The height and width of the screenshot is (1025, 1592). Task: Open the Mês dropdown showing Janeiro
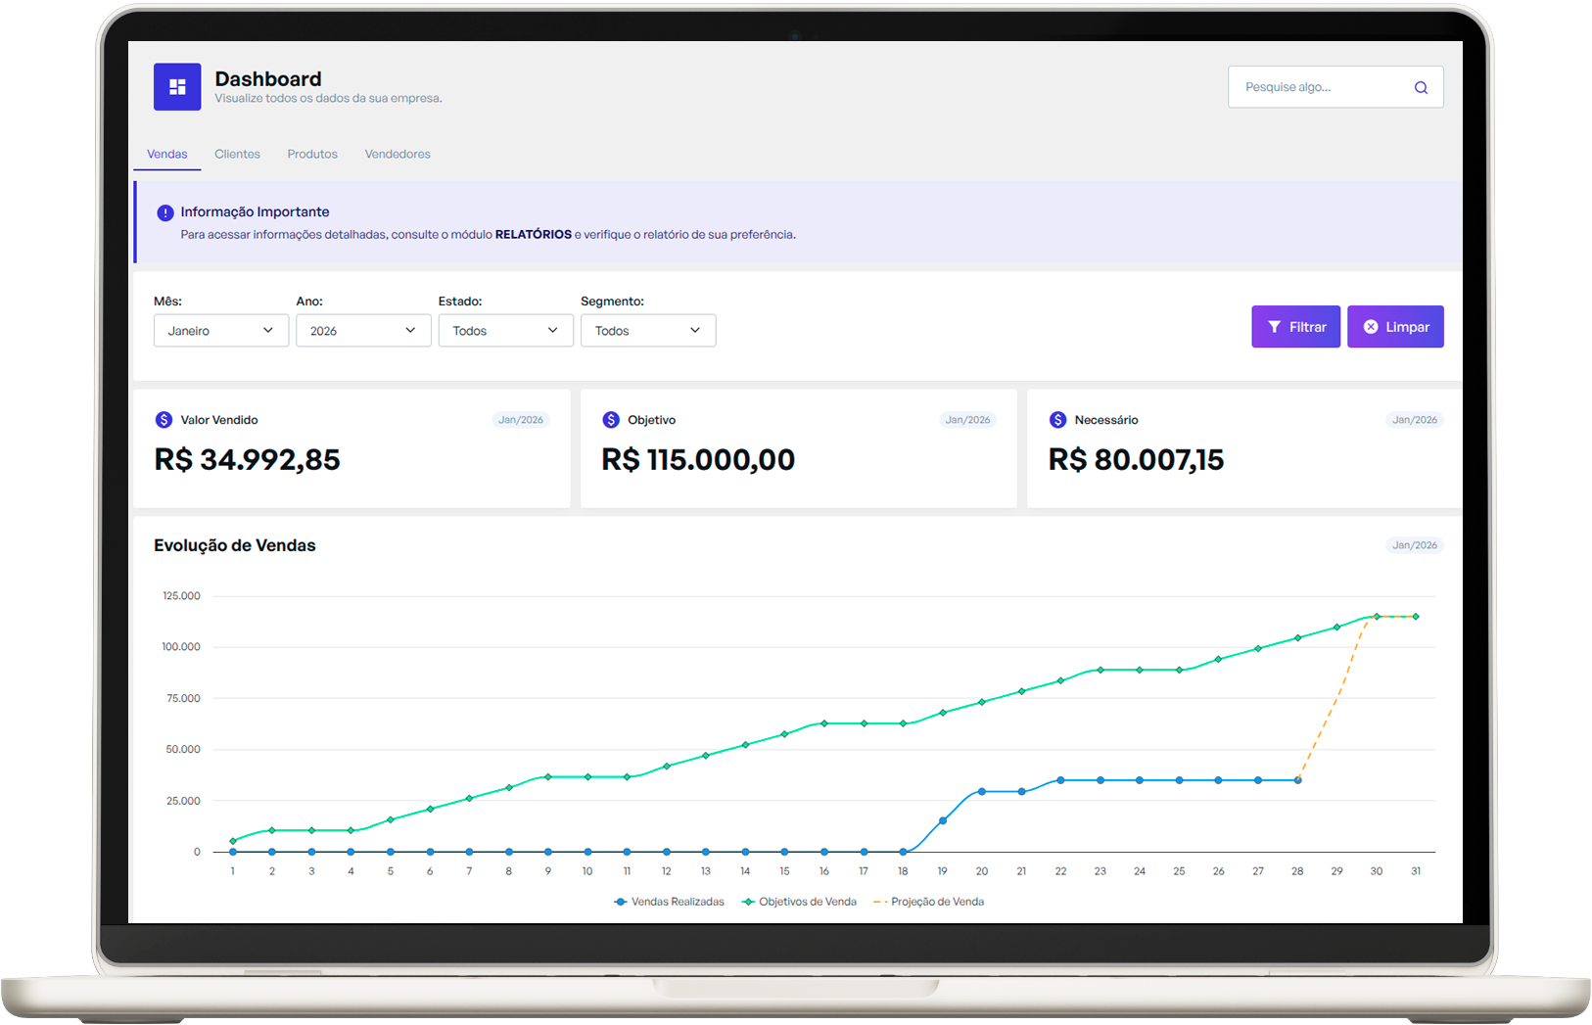[220, 331]
